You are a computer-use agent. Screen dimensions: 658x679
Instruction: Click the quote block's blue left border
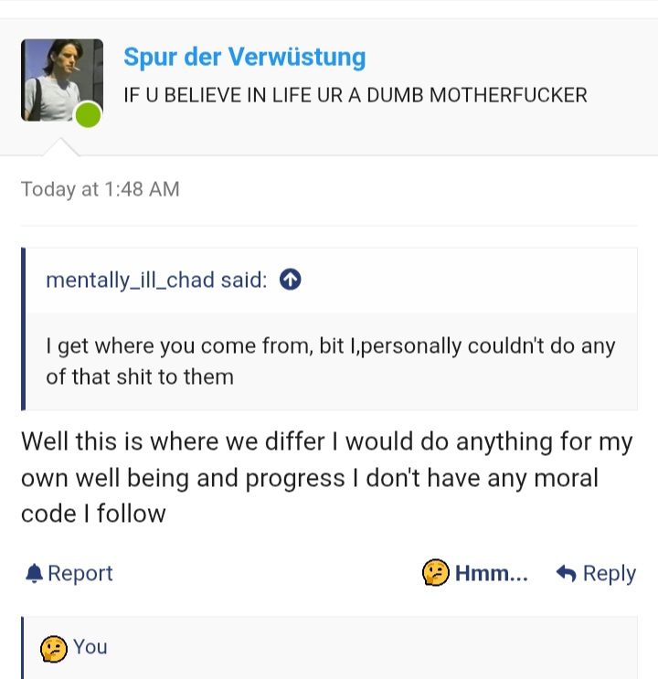point(23,329)
